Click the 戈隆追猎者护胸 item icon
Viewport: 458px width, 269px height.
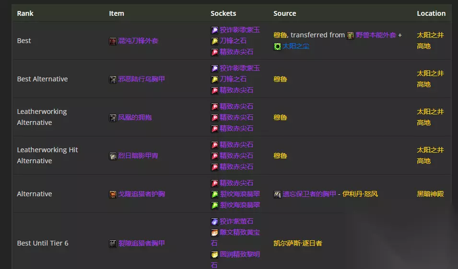click(x=113, y=194)
